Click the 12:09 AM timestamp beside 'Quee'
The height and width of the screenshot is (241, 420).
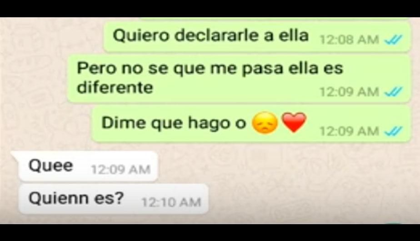coord(120,170)
